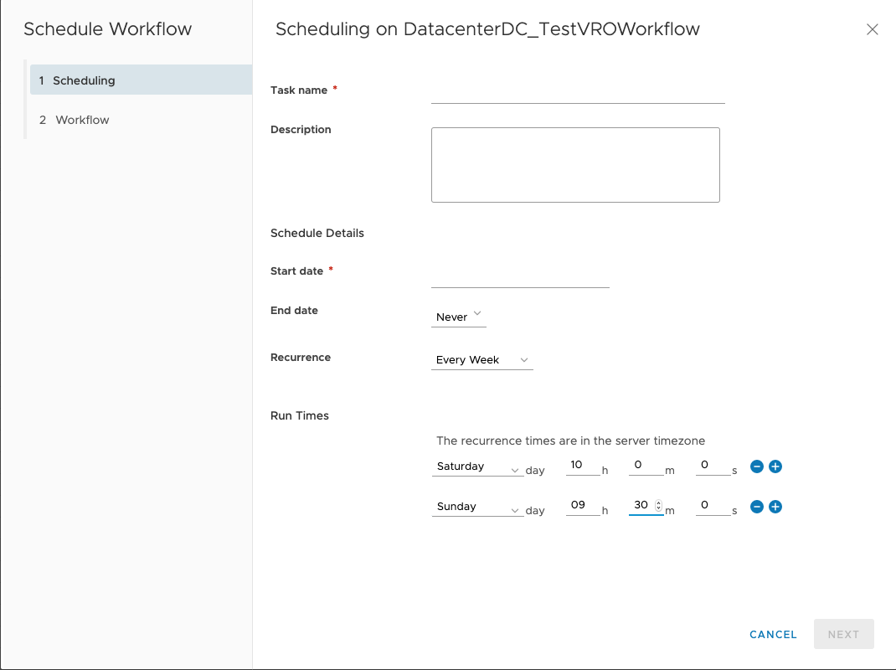Open the Saturday day selector
The width and height of the screenshot is (896, 670).
(477, 466)
